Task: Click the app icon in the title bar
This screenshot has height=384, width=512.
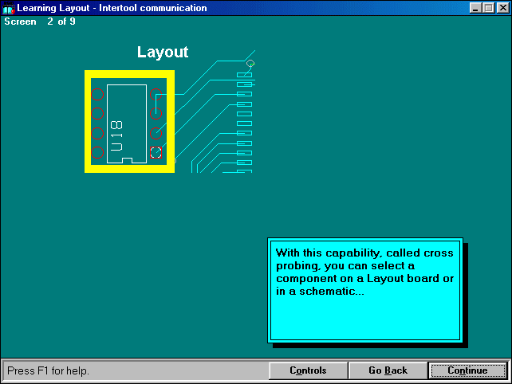Action: pyautogui.click(x=9, y=8)
